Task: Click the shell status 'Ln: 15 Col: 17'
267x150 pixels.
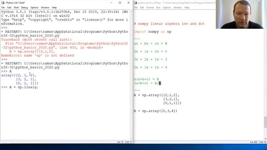Action: (125, 142)
